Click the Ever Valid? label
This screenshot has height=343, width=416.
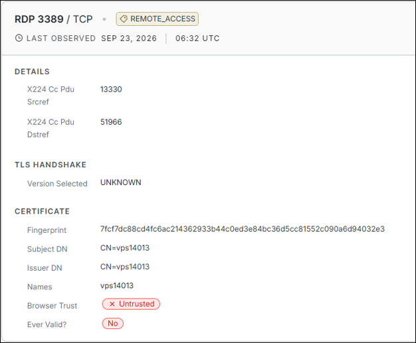[47, 324]
